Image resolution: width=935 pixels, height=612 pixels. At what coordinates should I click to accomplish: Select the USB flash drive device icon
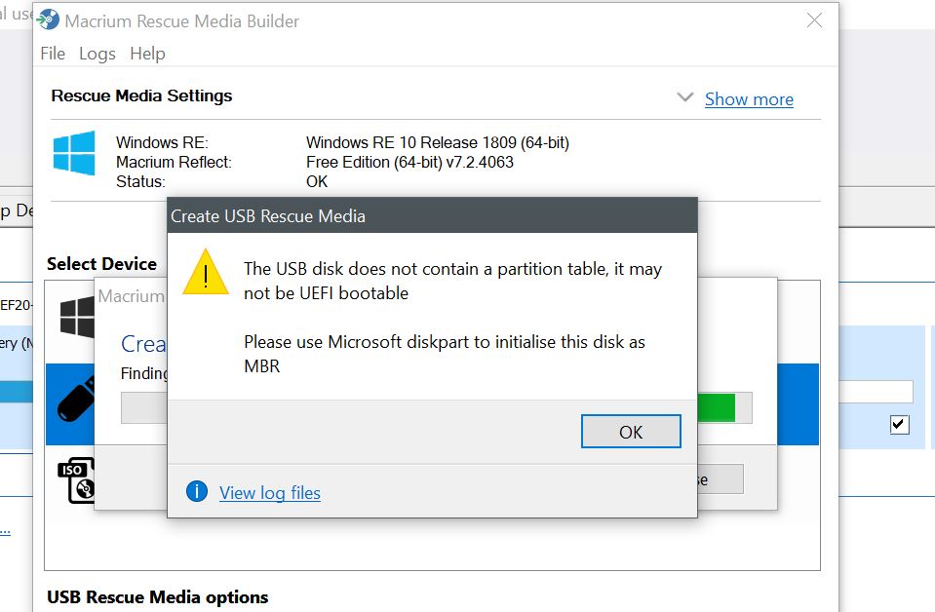(x=76, y=400)
